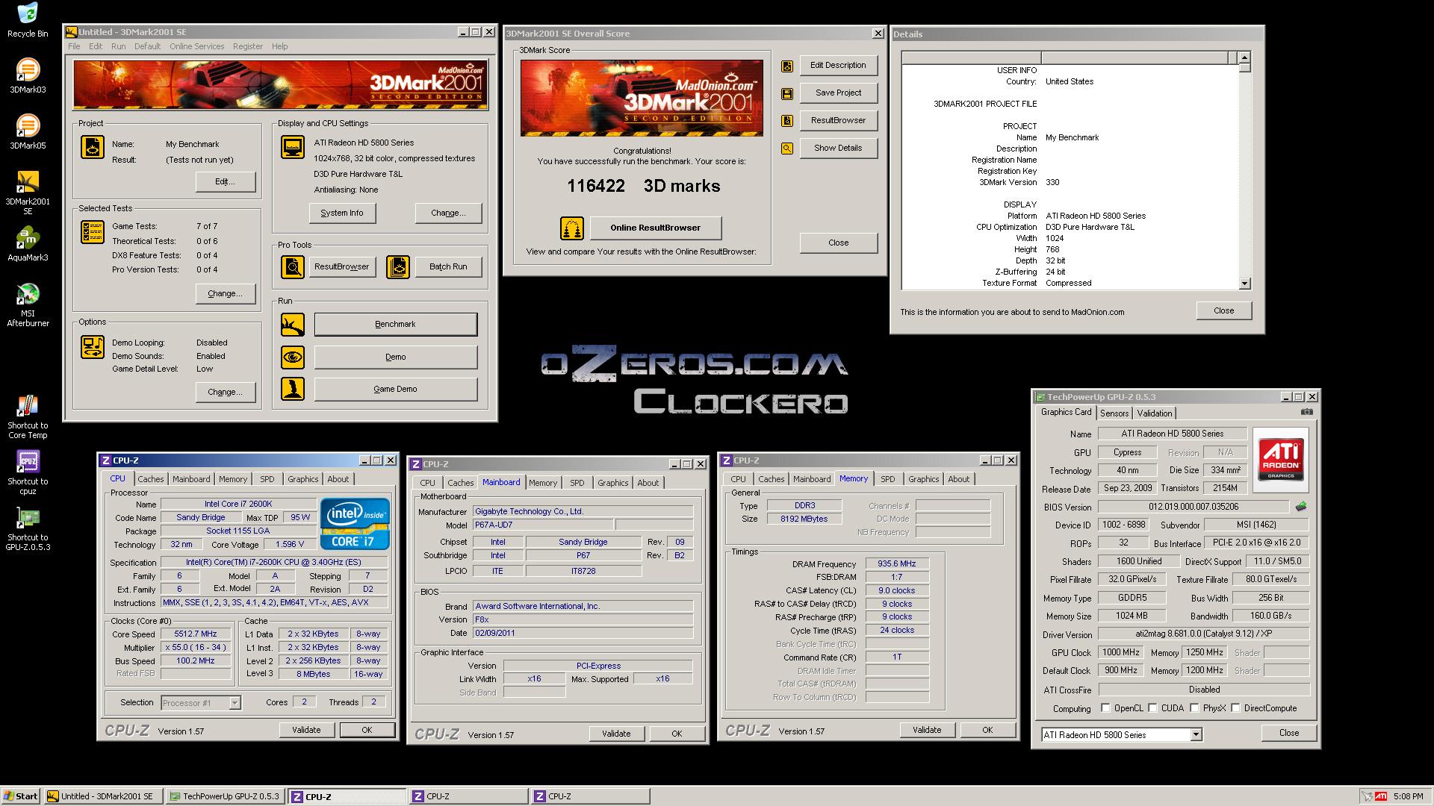Click the ResultBrowser magnifier icon in Pro Tools

[293, 266]
